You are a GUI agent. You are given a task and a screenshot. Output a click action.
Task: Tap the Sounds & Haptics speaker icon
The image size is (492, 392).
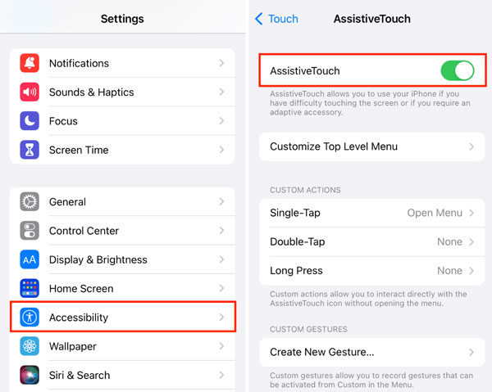tap(30, 92)
